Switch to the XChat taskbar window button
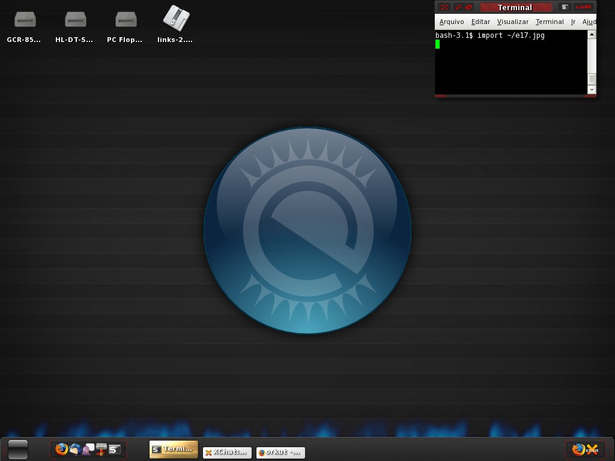This screenshot has width=615, height=461. coord(227,453)
